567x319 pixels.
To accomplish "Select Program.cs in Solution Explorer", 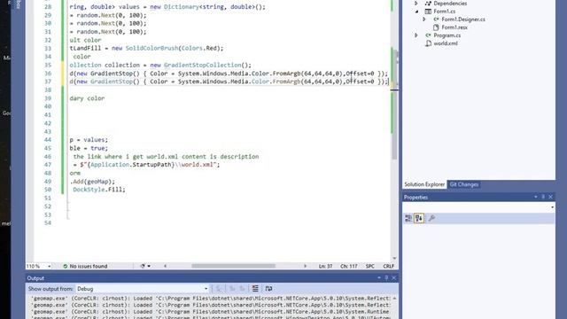I will [447, 35].
